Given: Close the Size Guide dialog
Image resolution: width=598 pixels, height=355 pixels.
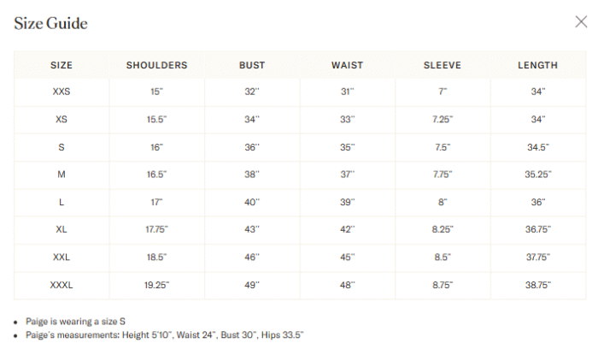Looking at the screenshot, I should (x=581, y=21).
